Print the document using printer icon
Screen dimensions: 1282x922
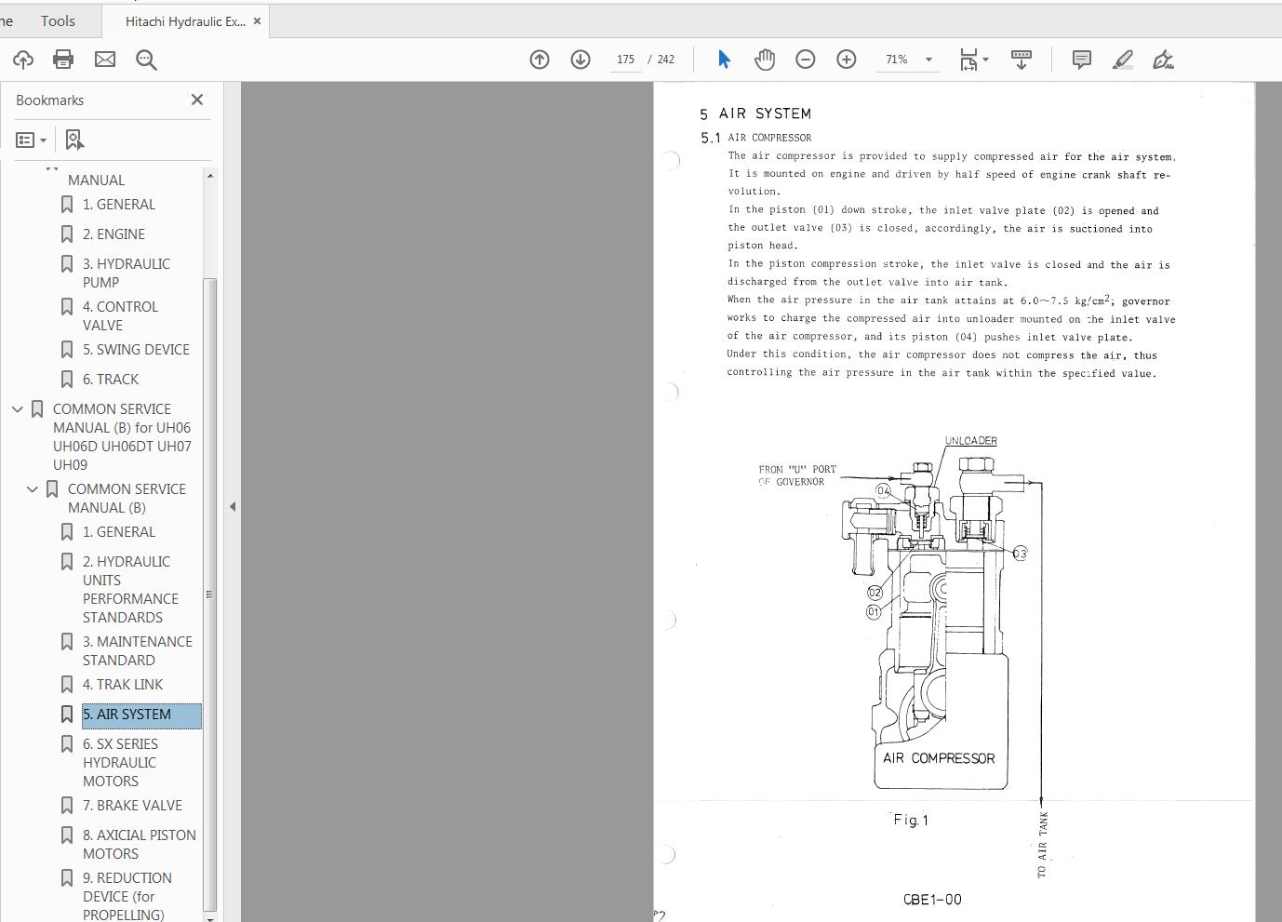pos(63,60)
